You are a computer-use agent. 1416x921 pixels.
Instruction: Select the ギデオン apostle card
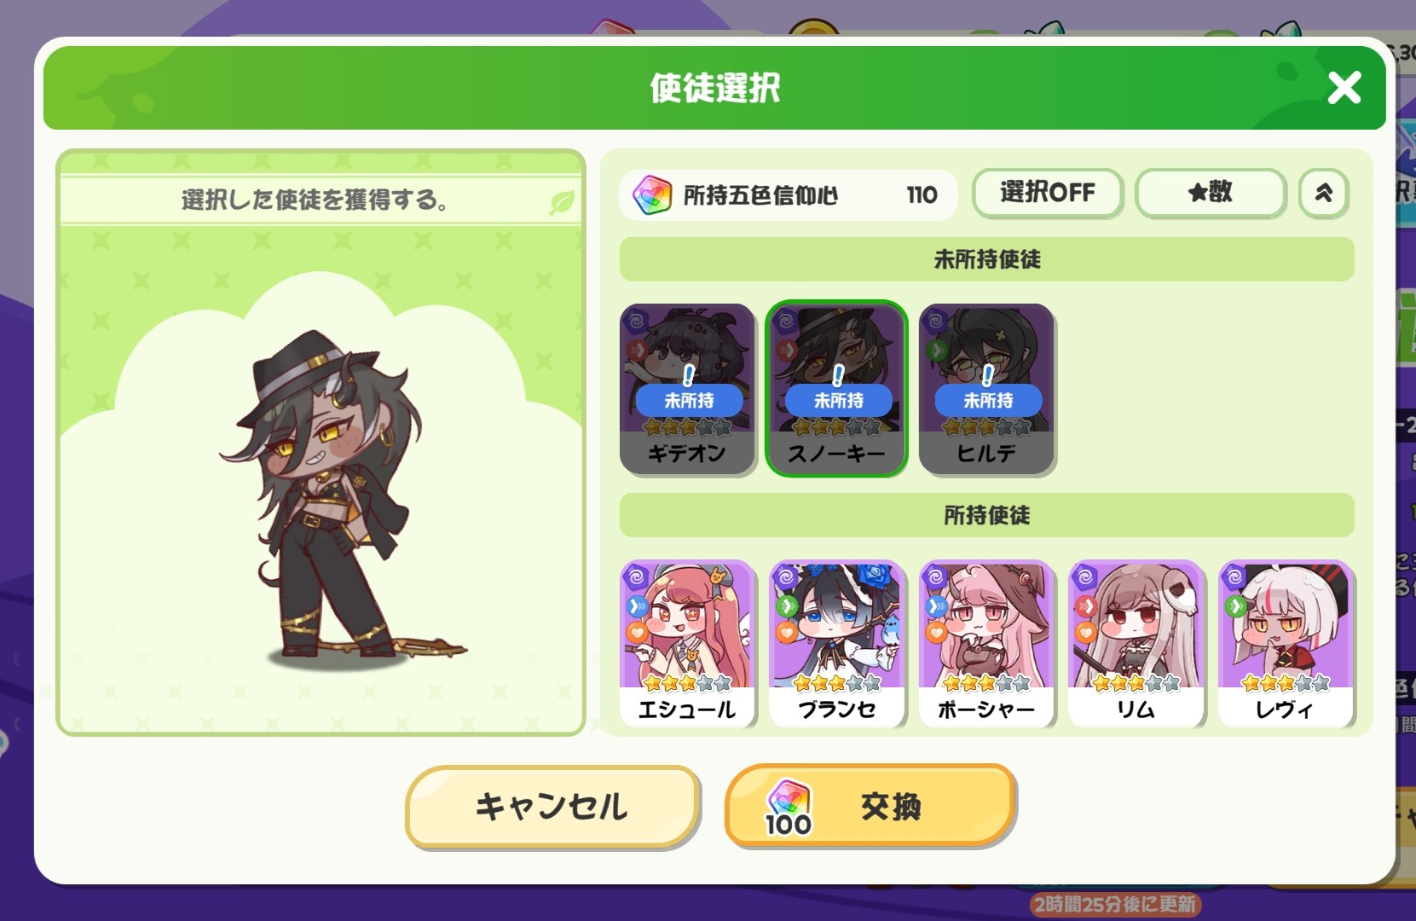click(687, 389)
